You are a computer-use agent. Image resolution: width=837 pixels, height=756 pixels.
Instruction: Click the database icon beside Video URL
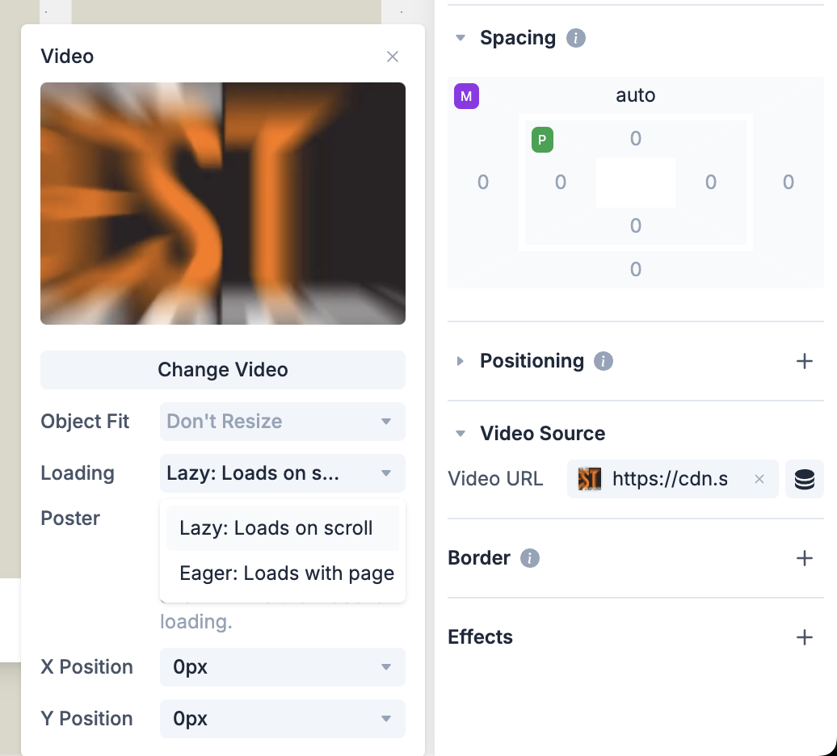point(804,480)
